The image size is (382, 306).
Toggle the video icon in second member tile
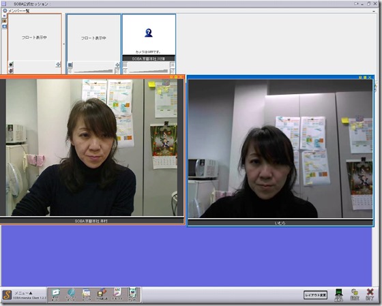(x=70, y=65)
